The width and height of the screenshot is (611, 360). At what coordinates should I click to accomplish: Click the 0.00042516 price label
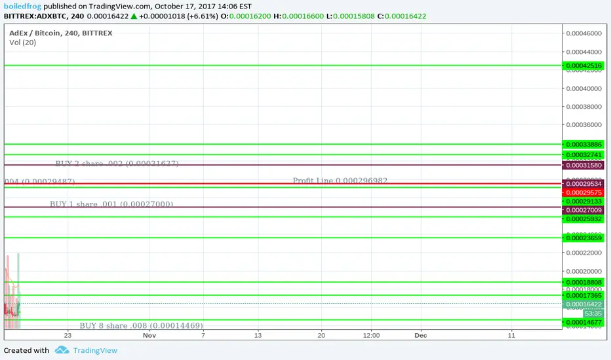[x=583, y=65]
